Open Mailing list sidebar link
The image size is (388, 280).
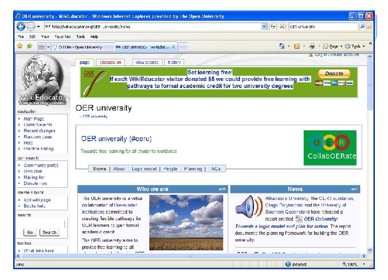point(34,177)
